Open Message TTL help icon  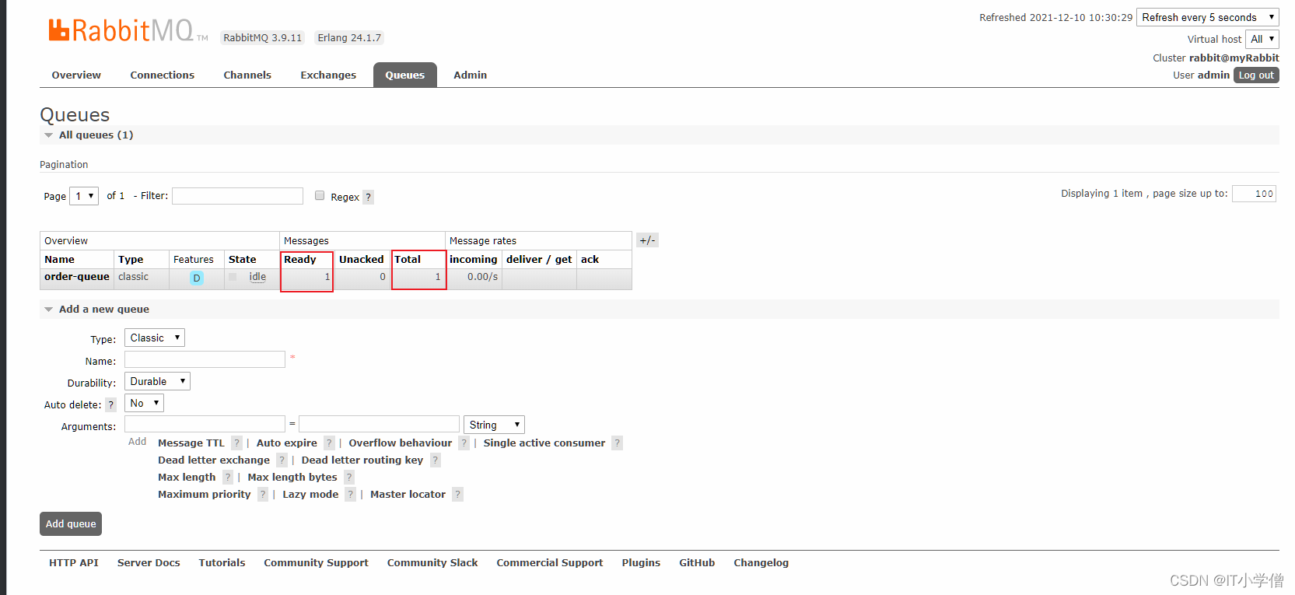pyautogui.click(x=237, y=443)
